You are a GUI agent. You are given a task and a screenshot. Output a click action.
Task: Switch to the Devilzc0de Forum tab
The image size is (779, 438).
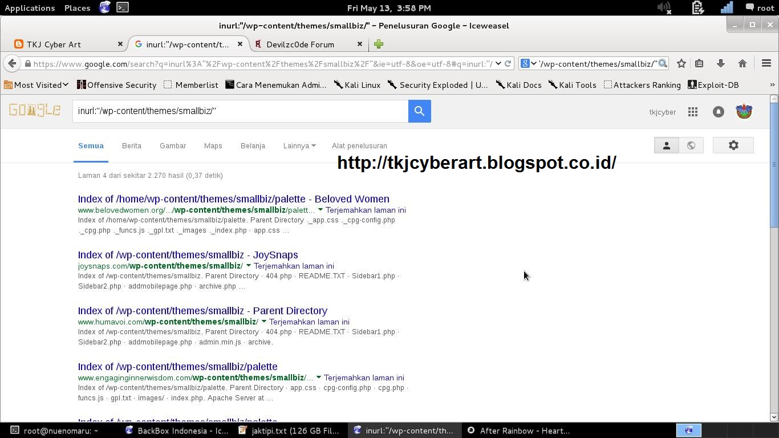[309, 44]
